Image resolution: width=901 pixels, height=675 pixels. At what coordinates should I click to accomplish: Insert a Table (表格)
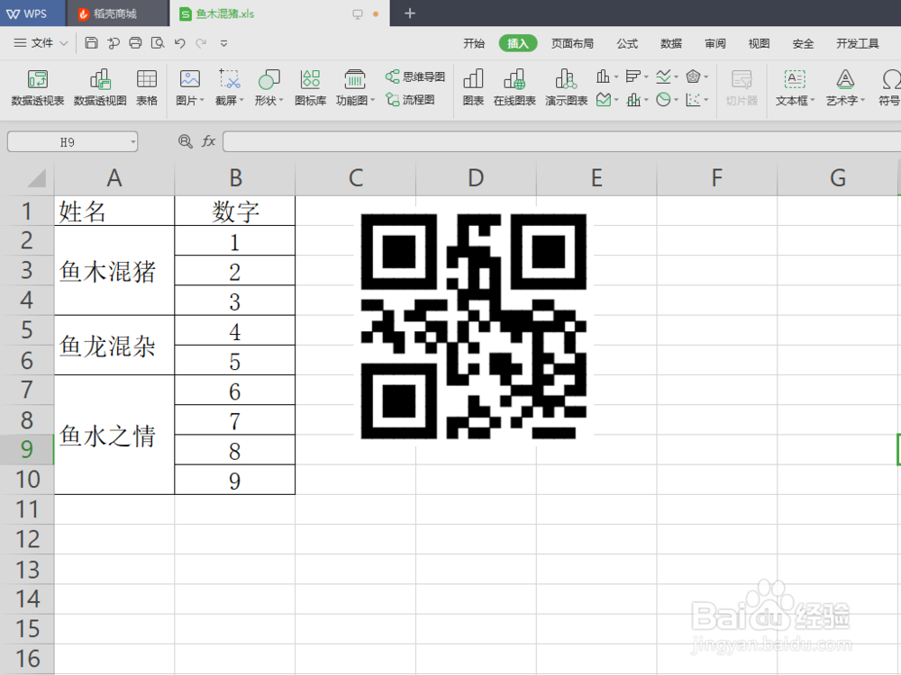(x=147, y=87)
